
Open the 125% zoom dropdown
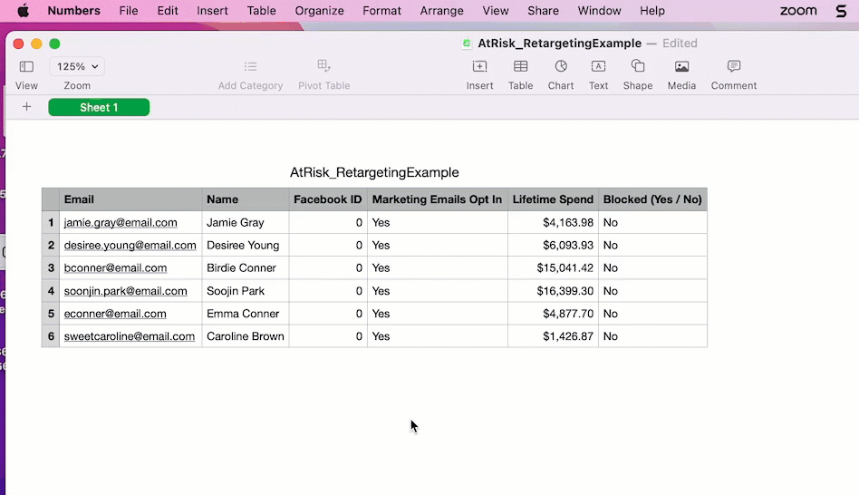(x=77, y=66)
